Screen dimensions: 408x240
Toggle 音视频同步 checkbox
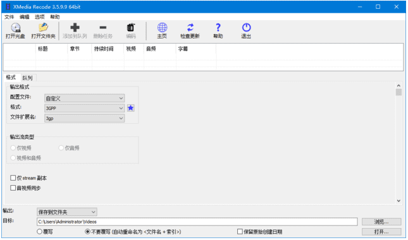coord(13,188)
